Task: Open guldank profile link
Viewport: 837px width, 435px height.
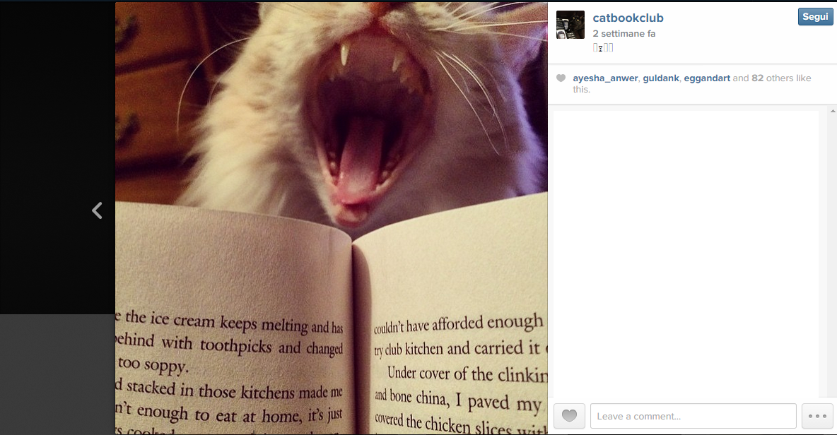Action: (x=661, y=78)
